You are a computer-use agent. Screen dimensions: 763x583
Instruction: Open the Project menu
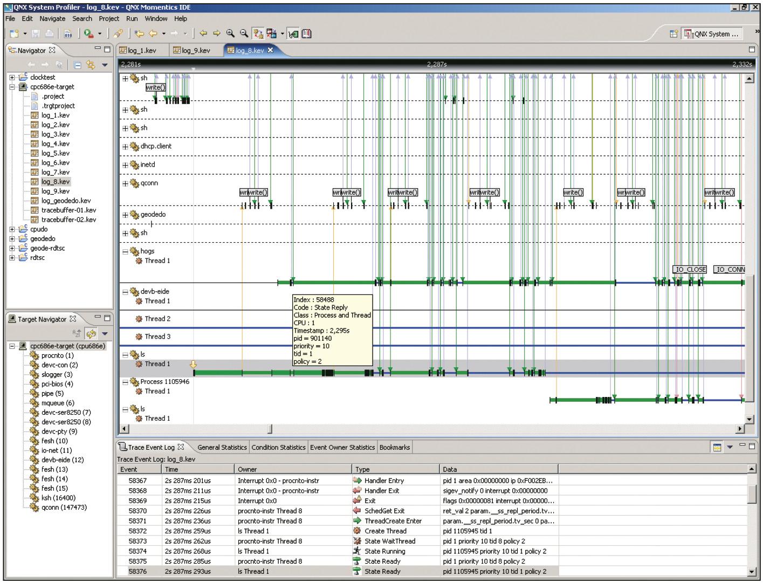point(109,18)
